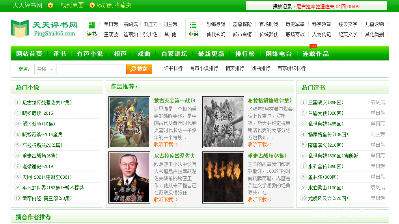Open the 评书 category icon
This screenshot has height=224, width=399.
click(x=91, y=29)
